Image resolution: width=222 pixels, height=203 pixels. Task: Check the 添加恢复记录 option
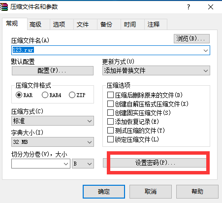(x=110, y=122)
